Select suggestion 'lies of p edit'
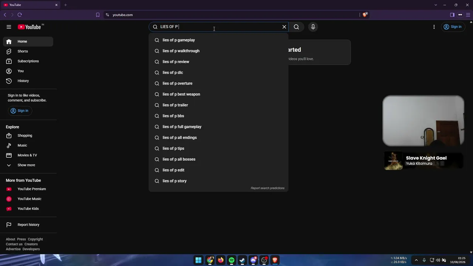473x266 pixels. 218,170
